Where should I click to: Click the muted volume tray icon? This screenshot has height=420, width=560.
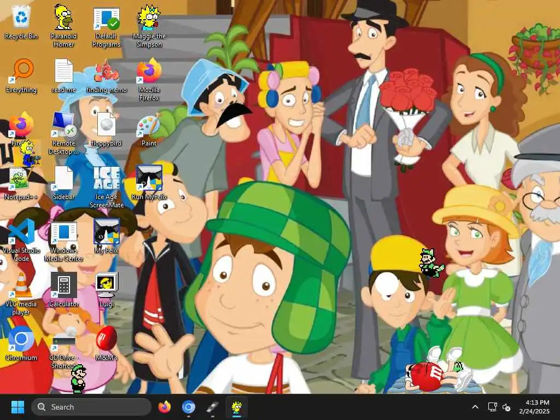[x=506, y=407]
